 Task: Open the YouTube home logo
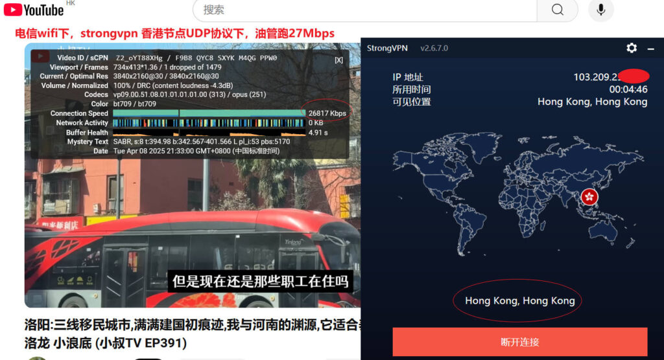coord(34,9)
